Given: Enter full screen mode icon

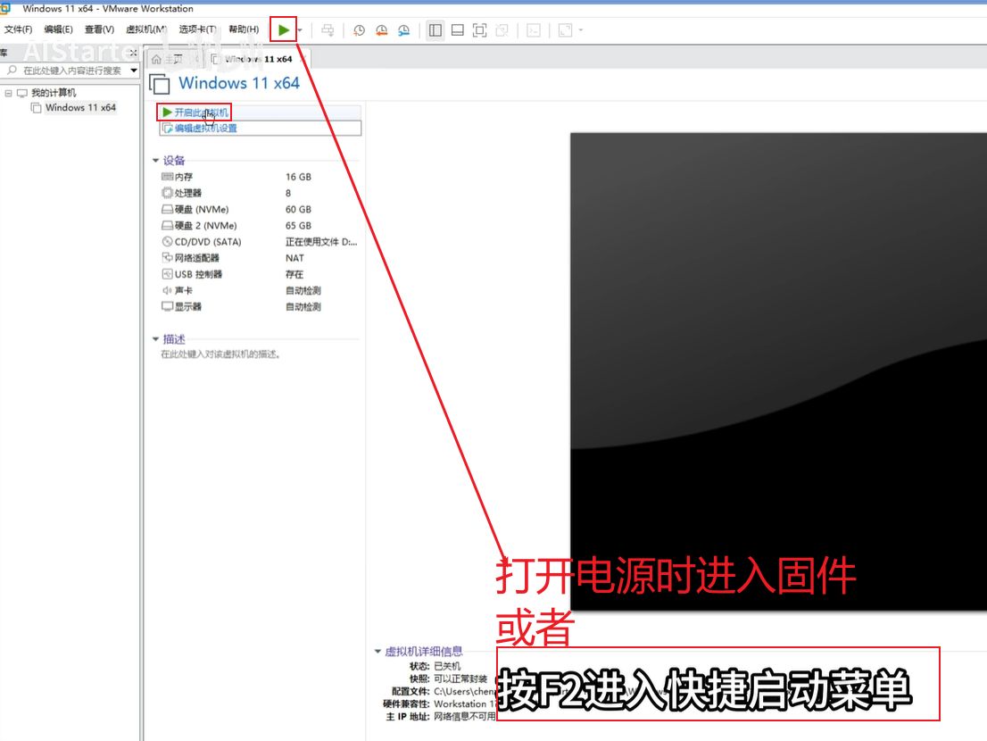Looking at the screenshot, I should coord(479,30).
